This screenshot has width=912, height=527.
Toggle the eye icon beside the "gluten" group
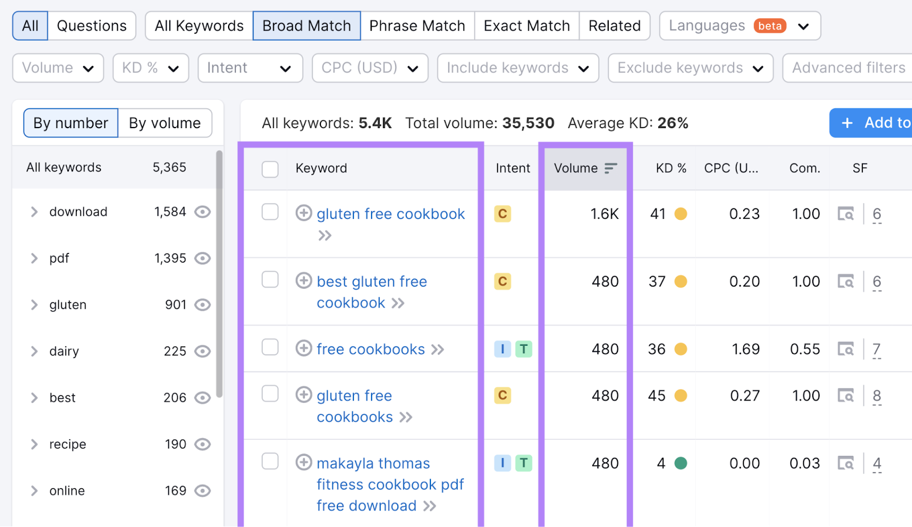(x=203, y=304)
